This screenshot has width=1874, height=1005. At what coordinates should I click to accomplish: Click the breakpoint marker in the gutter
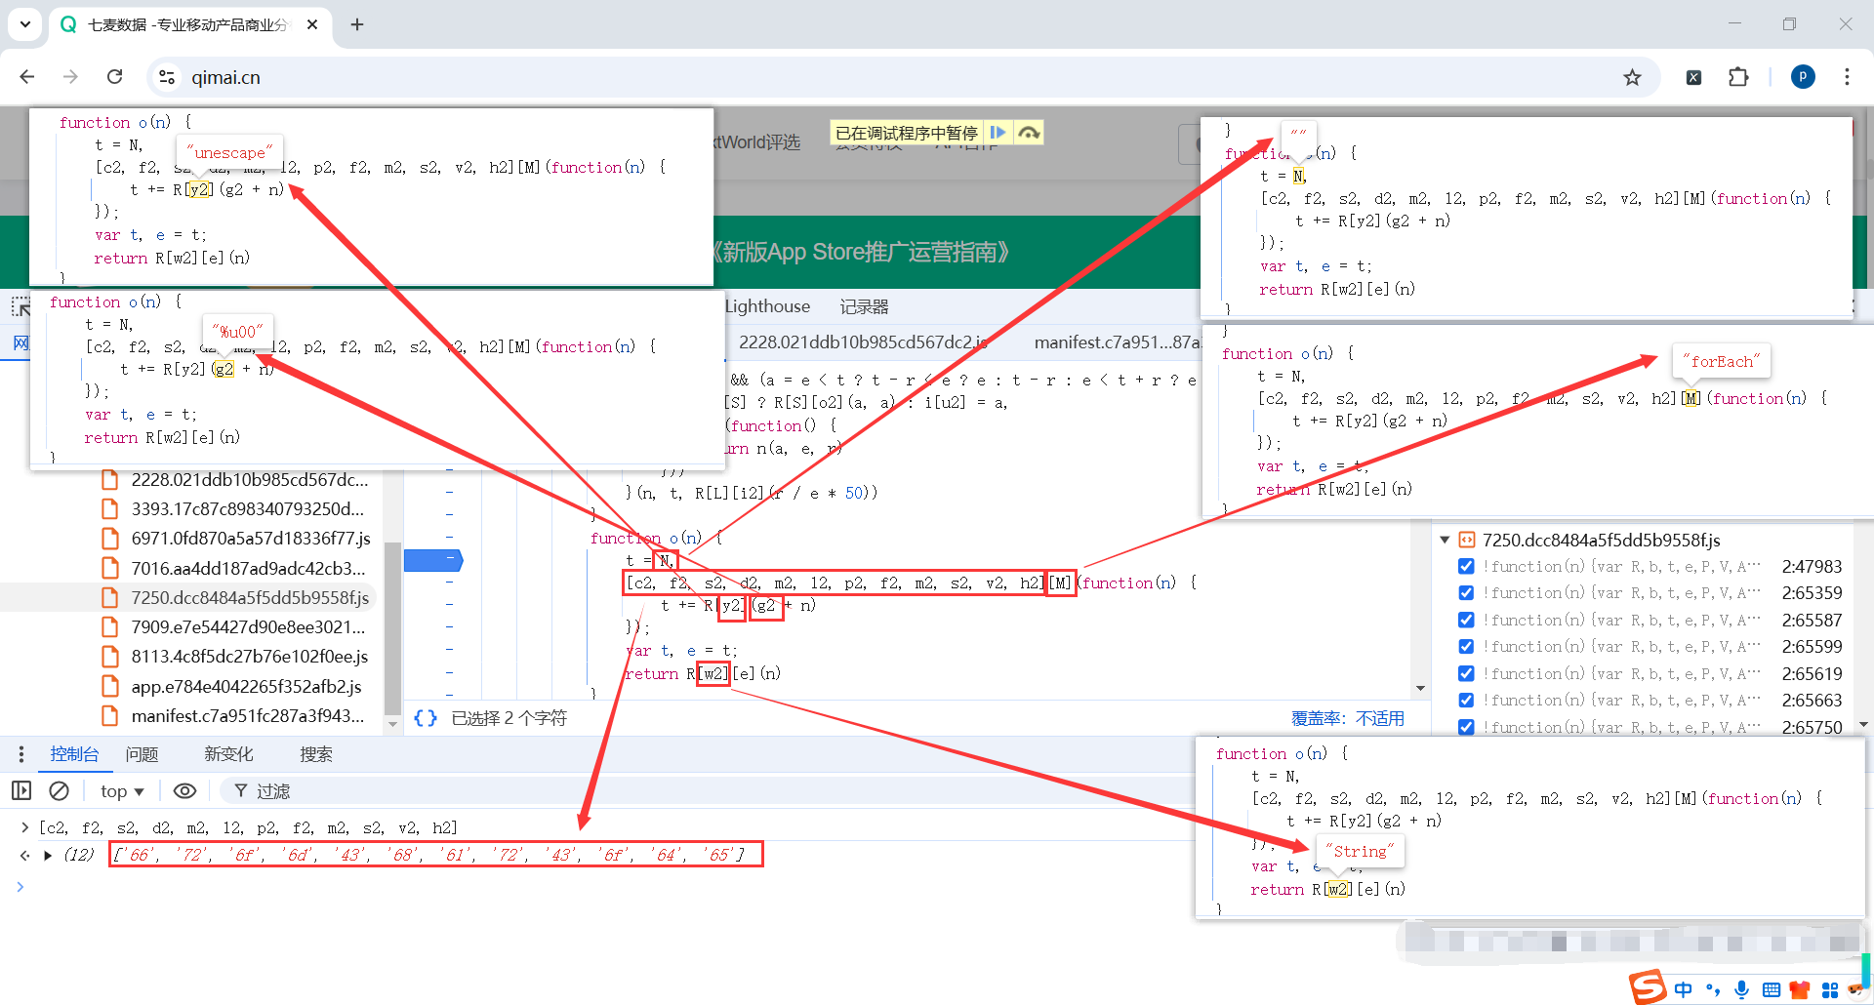click(433, 560)
